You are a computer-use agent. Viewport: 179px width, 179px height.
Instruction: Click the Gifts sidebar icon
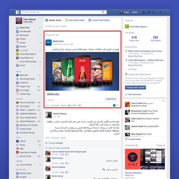[17, 149]
